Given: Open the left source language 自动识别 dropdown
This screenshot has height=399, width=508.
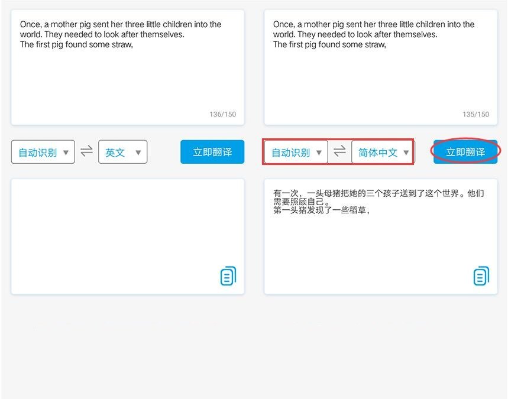Looking at the screenshot, I should (x=43, y=152).
